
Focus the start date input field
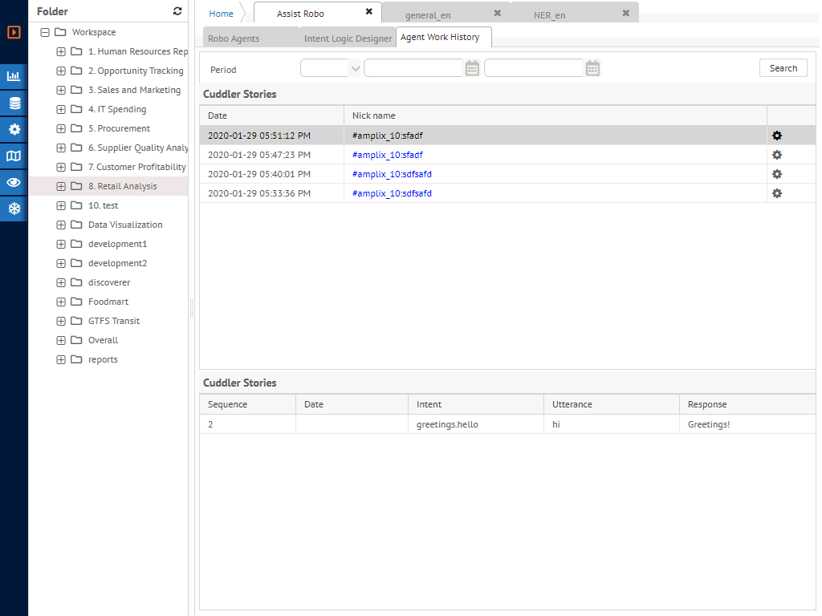click(x=413, y=68)
